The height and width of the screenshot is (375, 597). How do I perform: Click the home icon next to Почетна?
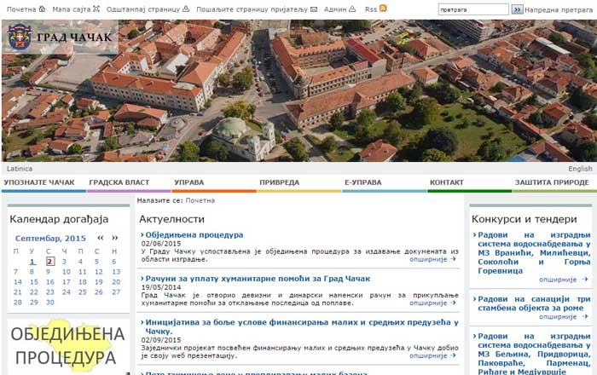tap(42, 9)
